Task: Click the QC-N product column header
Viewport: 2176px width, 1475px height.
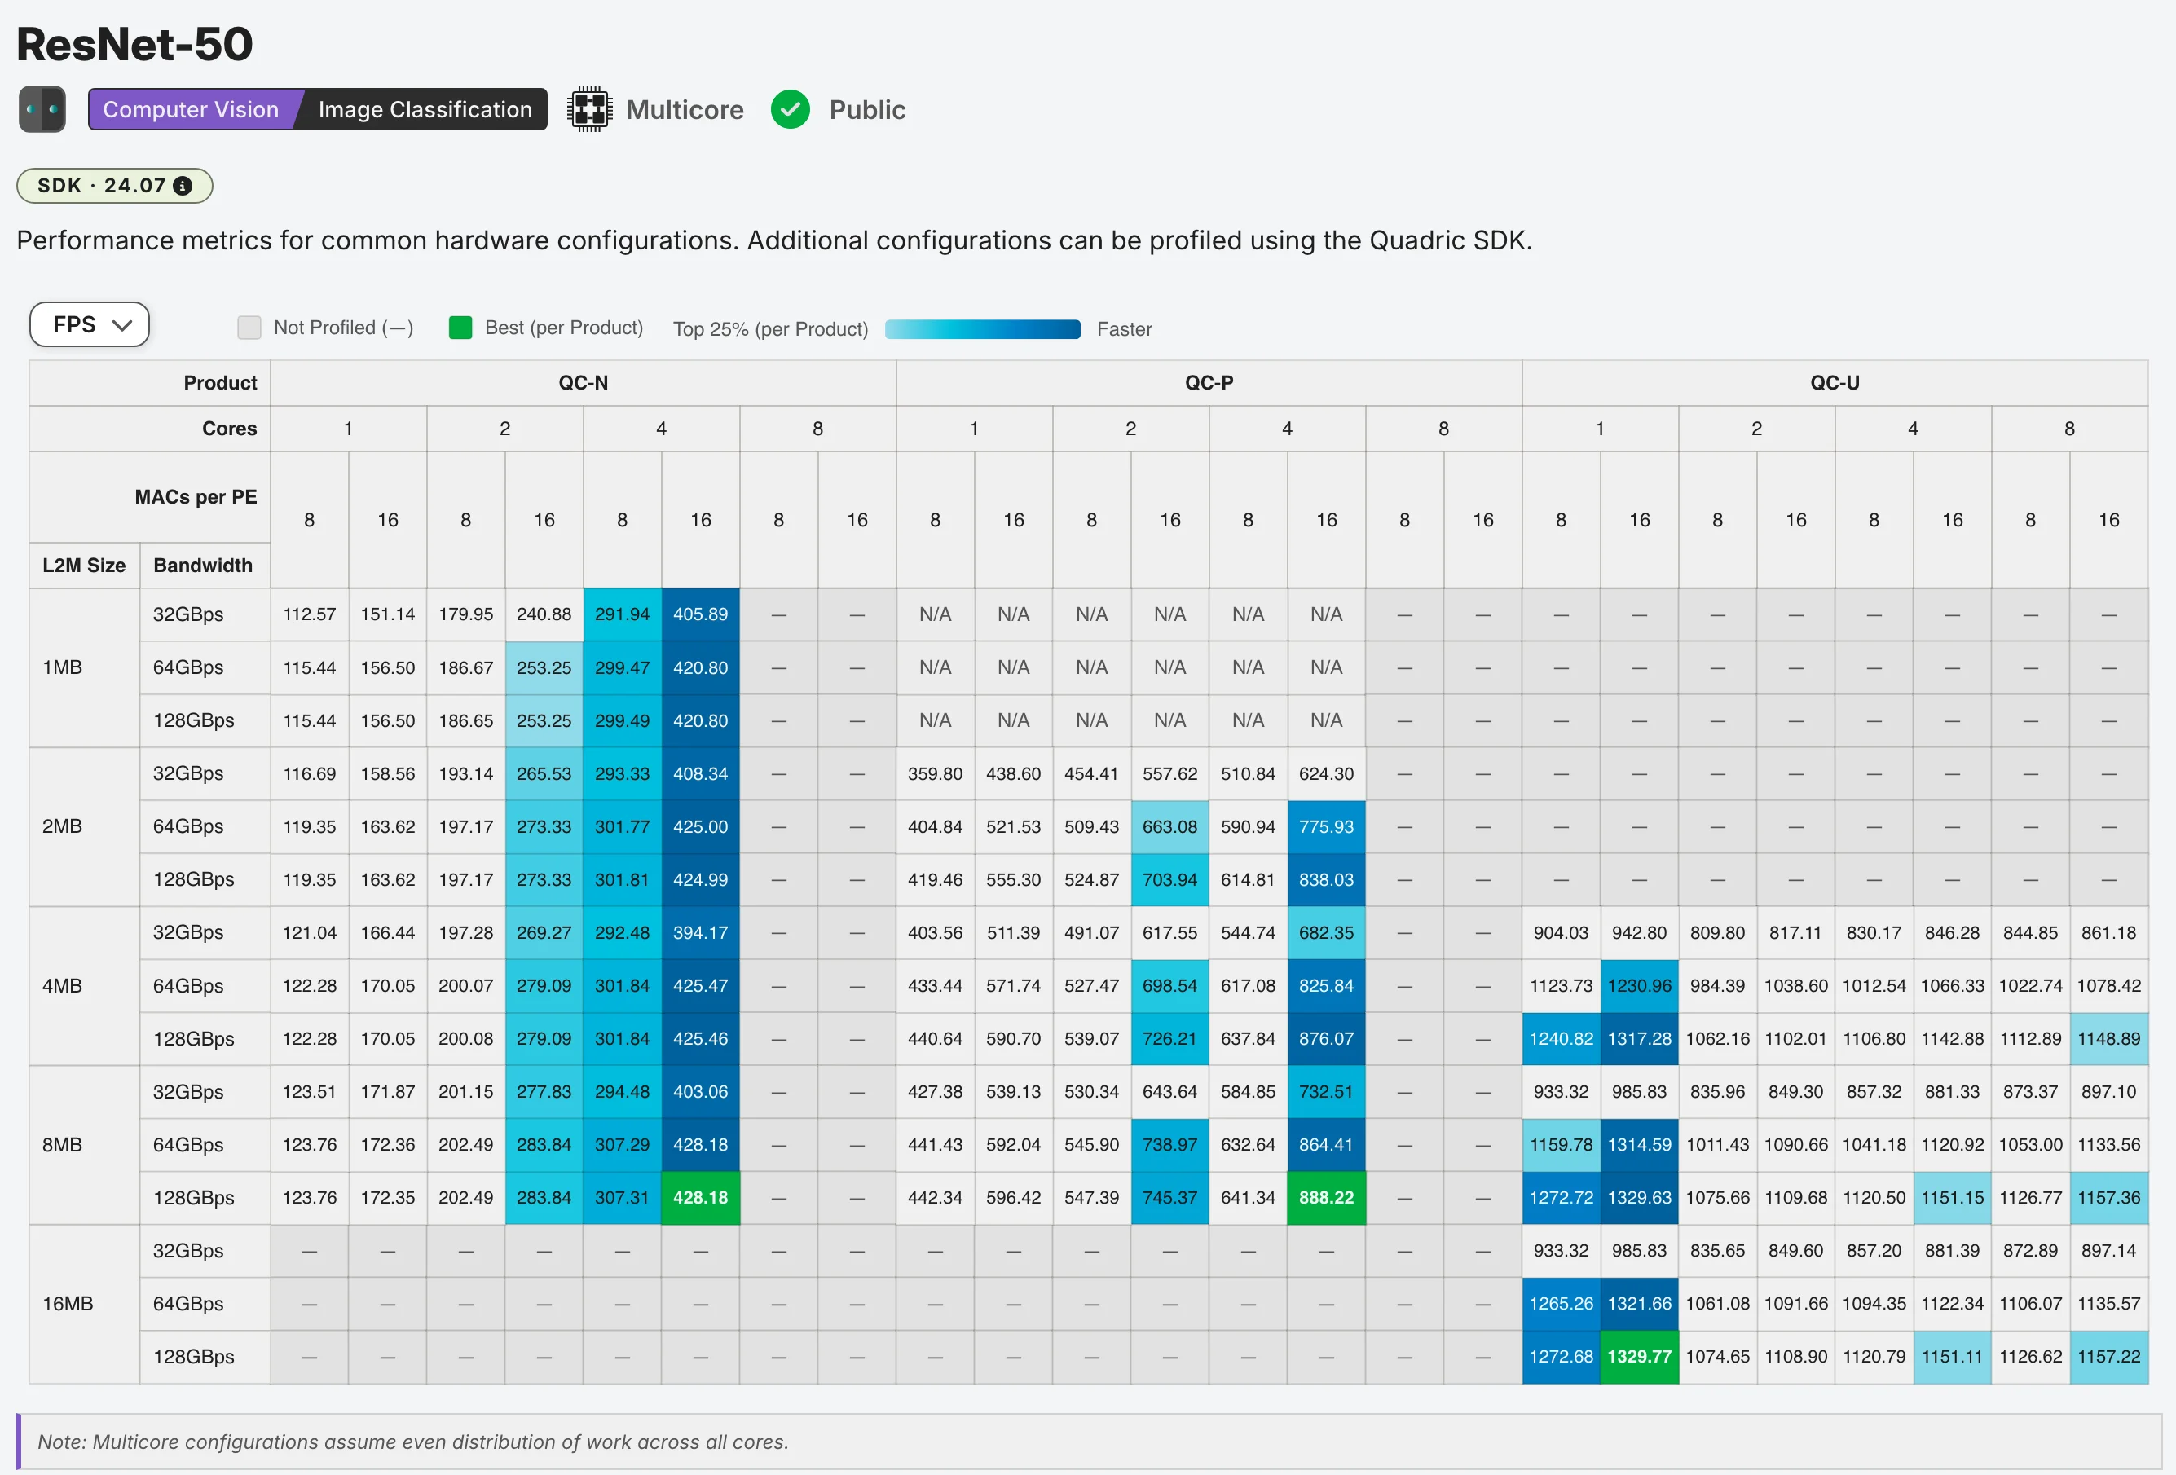Action: click(584, 383)
